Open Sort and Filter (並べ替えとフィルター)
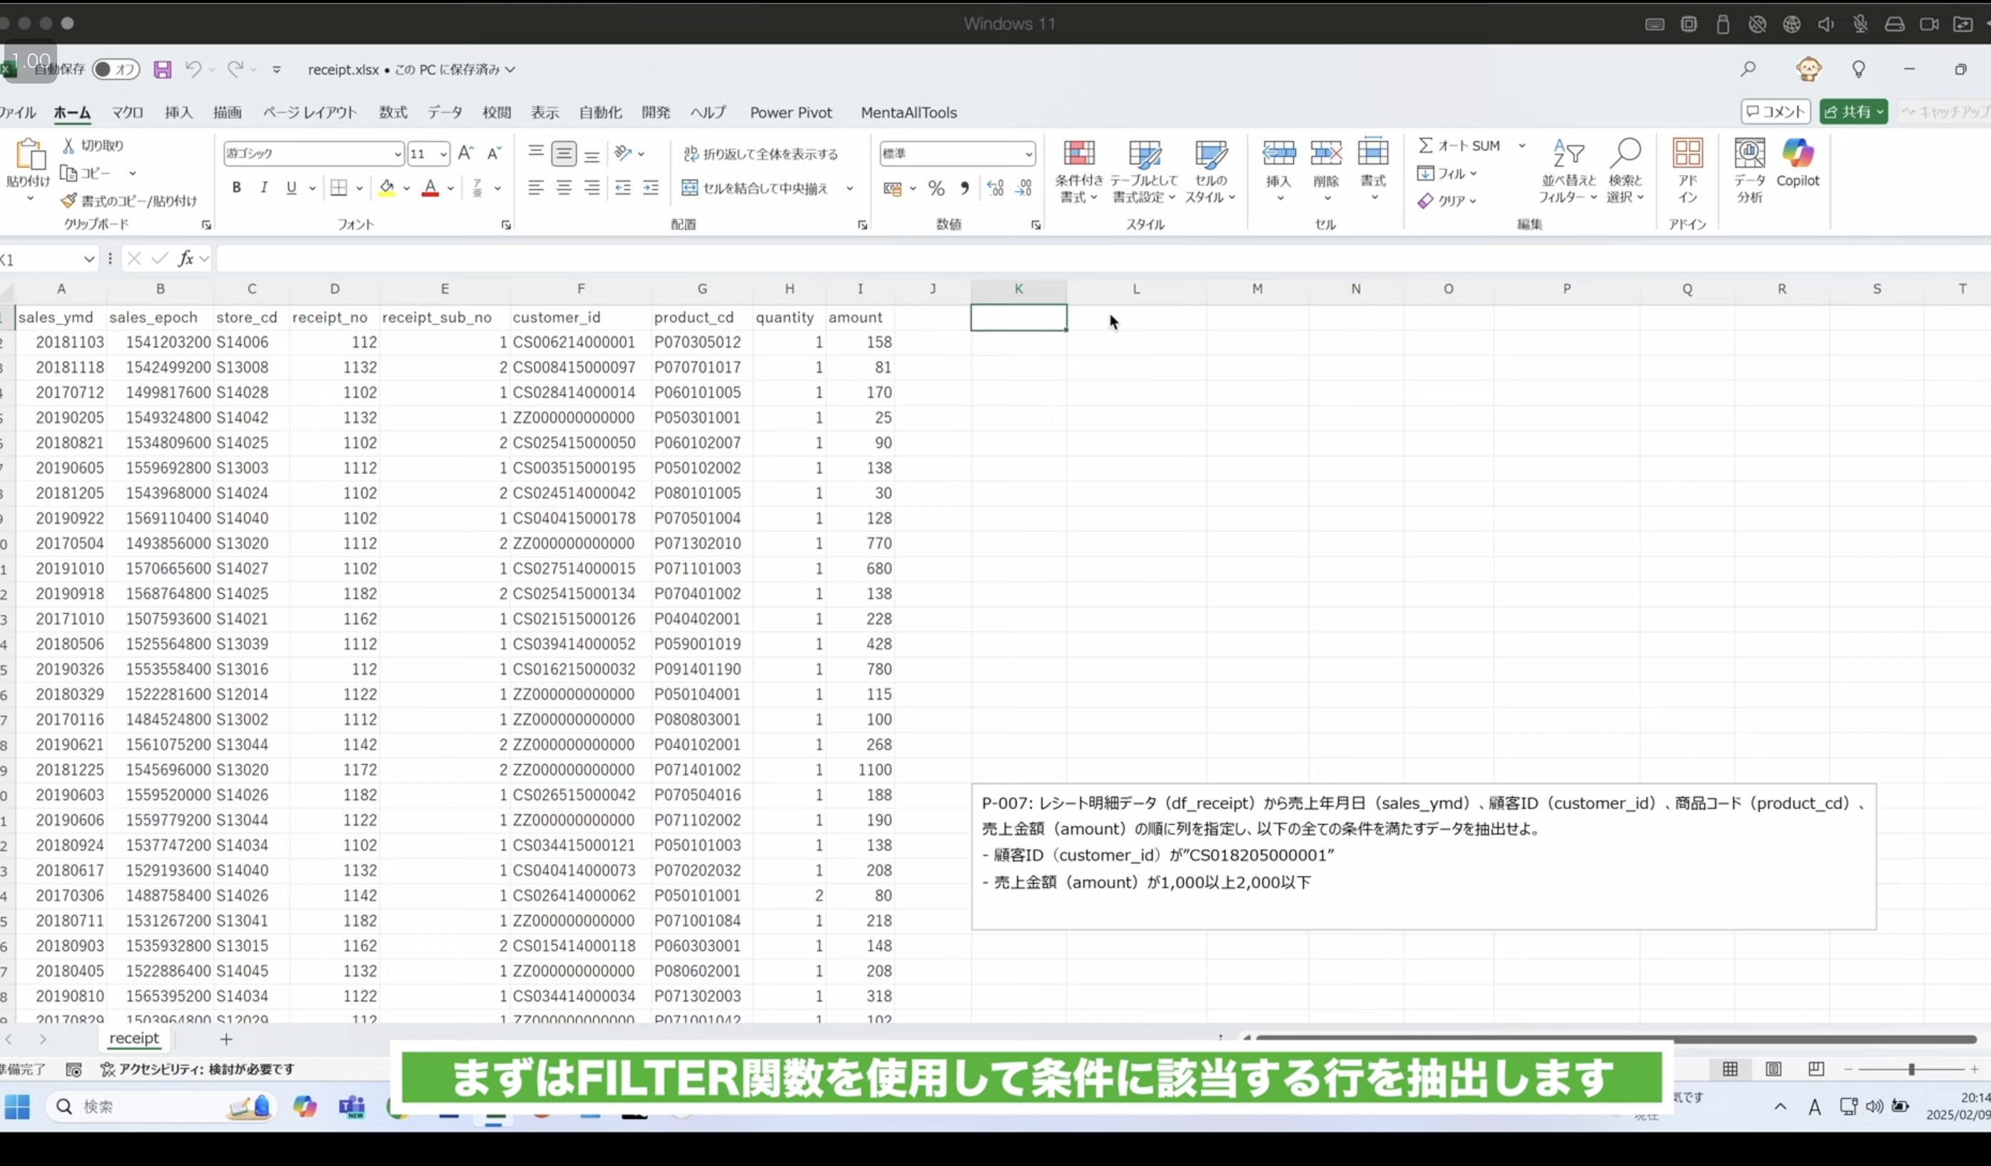The image size is (1991, 1166). click(1569, 171)
